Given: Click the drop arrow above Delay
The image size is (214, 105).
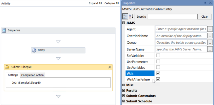Looking at the screenshot, I should pyautogui.click(x=58, y=42).
